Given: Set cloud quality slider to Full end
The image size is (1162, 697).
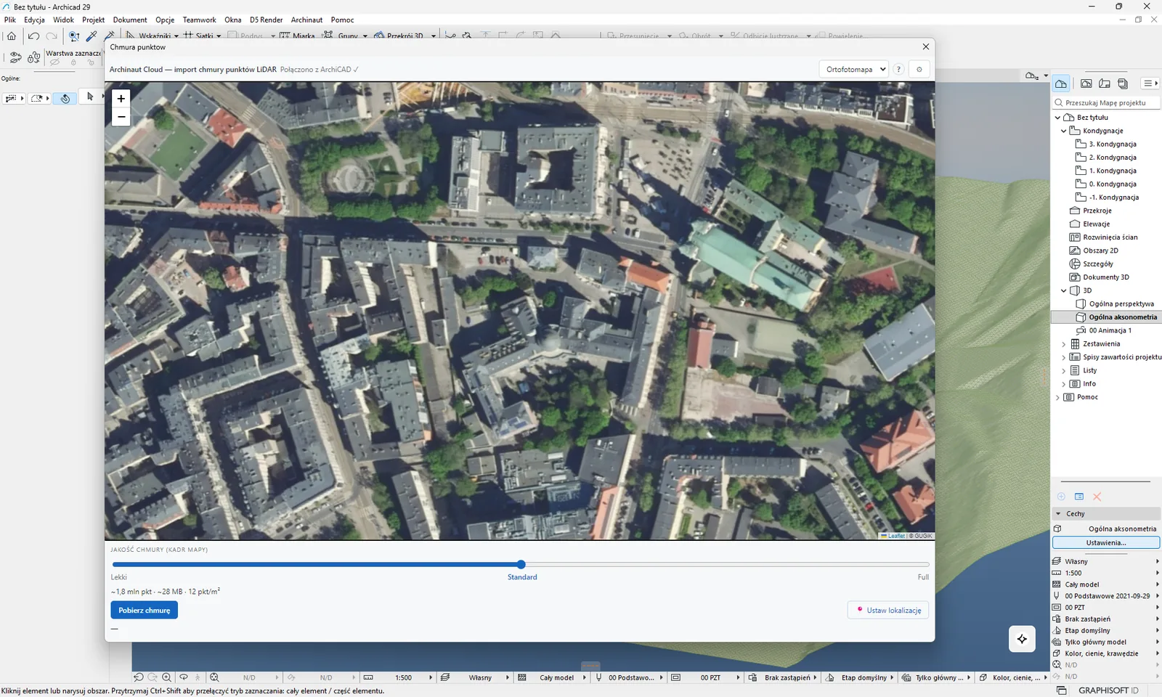Looking at the screenshot, I should pos(928,564).
